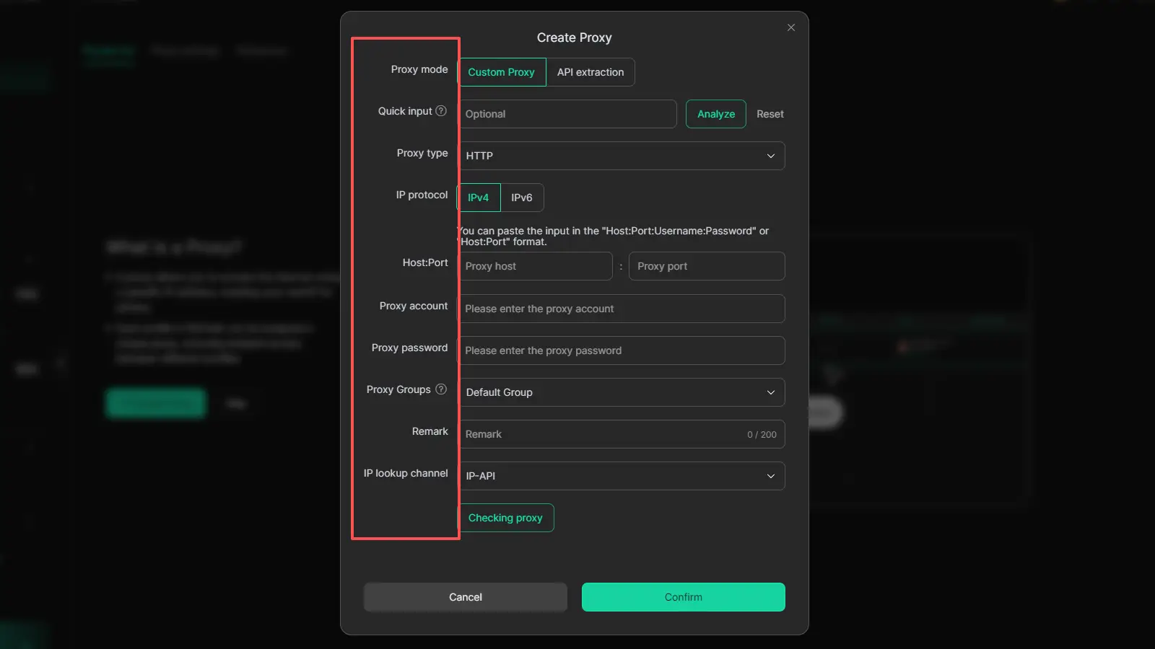
Task: Click the Proxy Groups help icon
Action: [441, 389]
